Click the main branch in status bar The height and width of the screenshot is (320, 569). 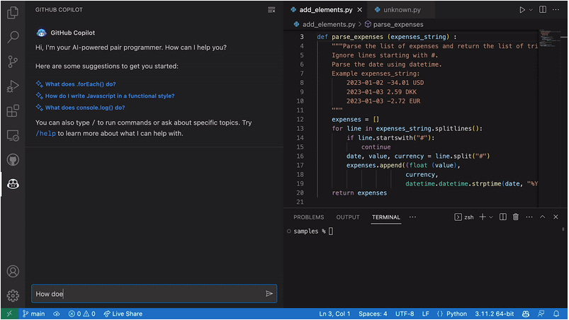click(34, 314)
